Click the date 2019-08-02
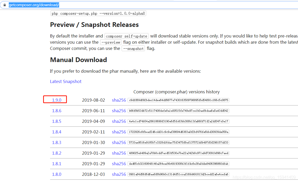298x182 pixels. [x=93, y=100]
